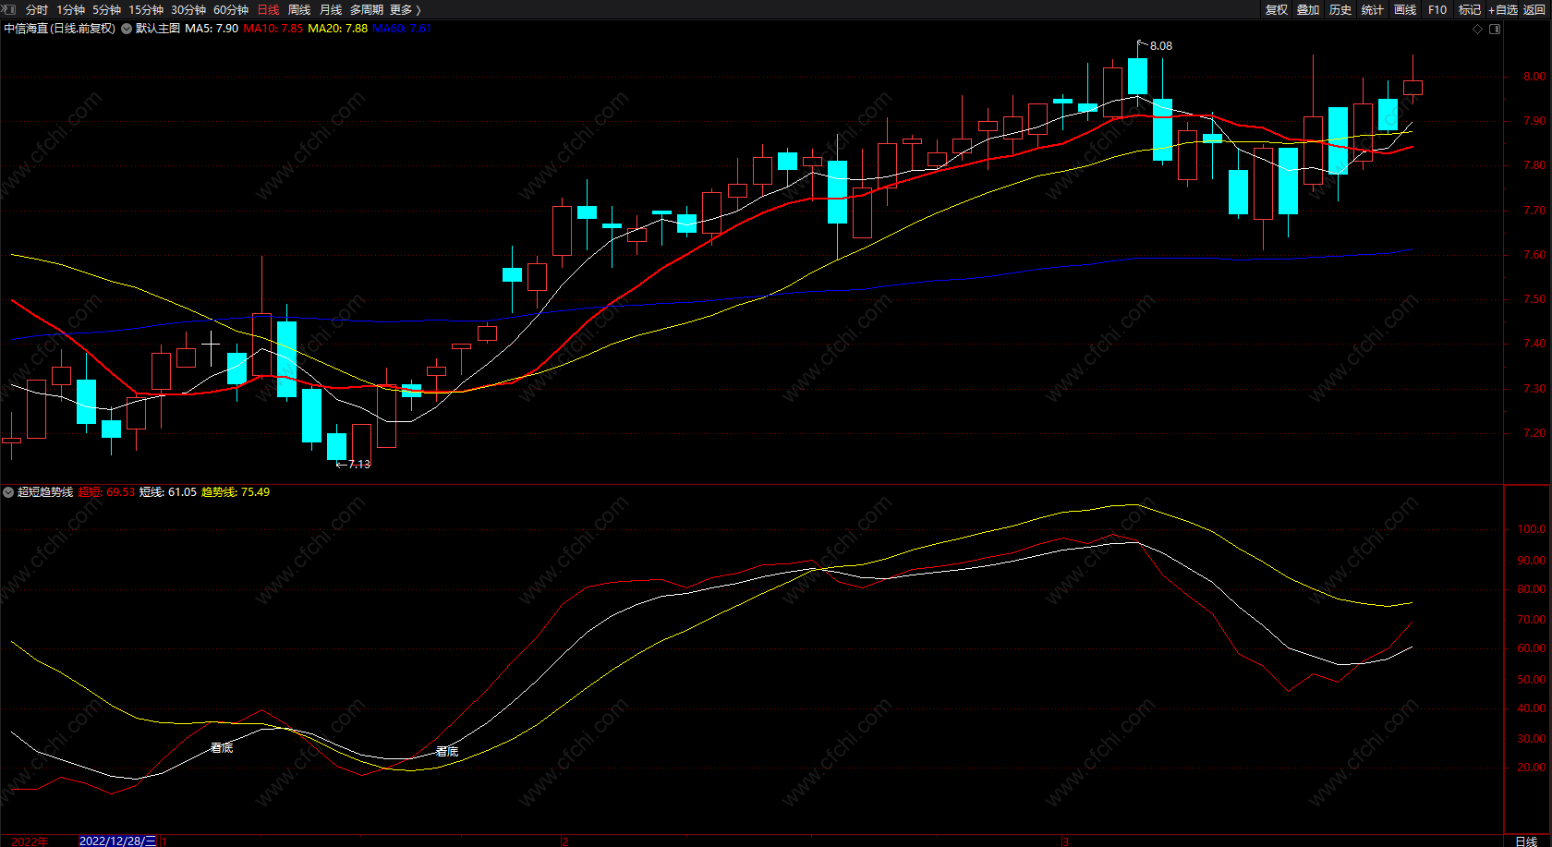This screenshot has width=1552, height=847.
Task: Click the 50.00 indicator axis label
Action: 1532,679
